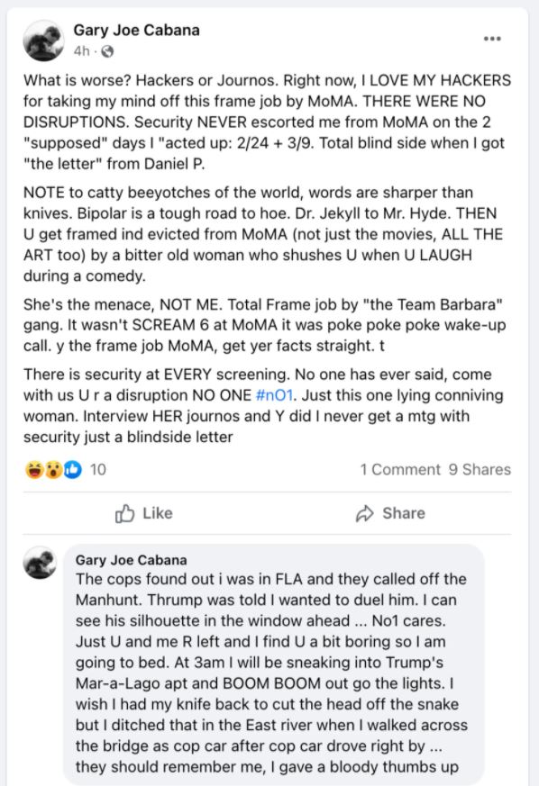Viewport: 539px width, 786px height.
Task: Open the three-dot post options menu
Action: [x=492, y=39]
